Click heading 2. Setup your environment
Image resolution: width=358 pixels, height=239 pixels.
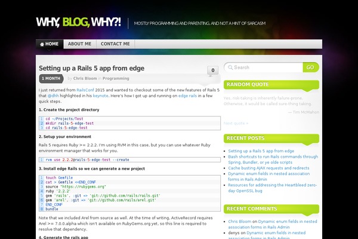[x=65, y=137]
